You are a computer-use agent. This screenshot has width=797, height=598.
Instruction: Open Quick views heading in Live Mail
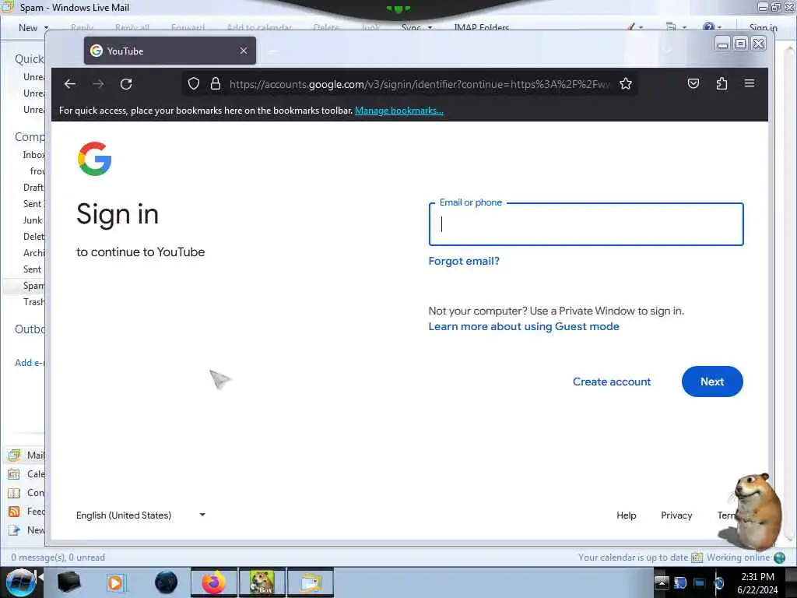click(x=30, y=59)
